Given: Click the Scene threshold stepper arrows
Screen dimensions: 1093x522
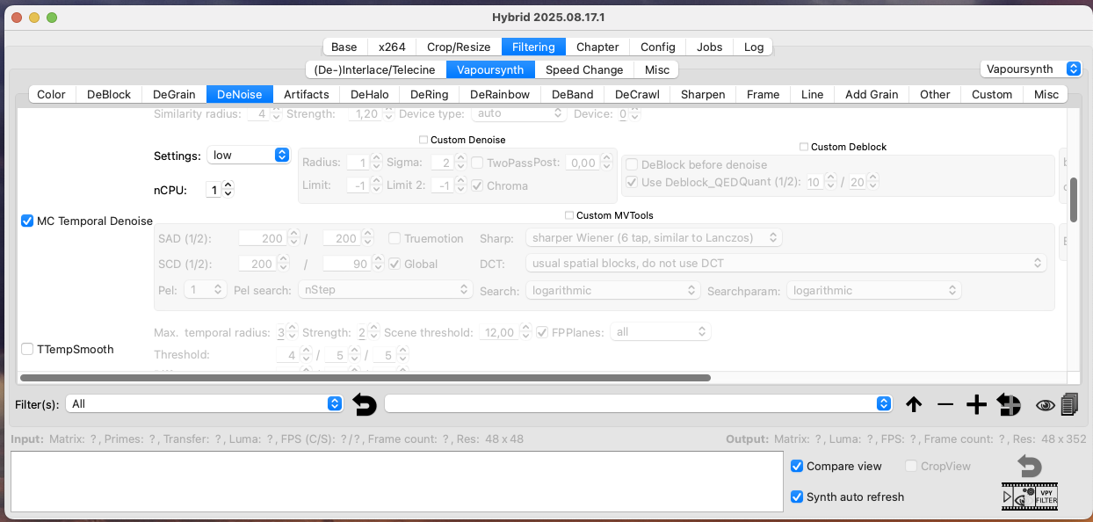Looking at the screenshot, I should pyautogui.click(x=525, y=332).
